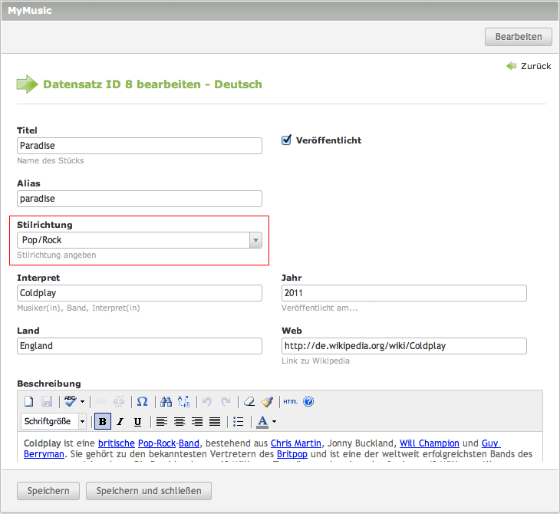Toggle underline formatting
560x514 pixels.
[137, 421]
